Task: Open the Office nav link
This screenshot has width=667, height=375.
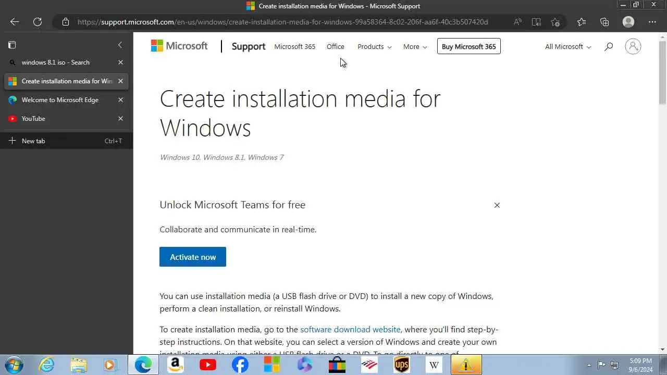Action: (x=335, y=46)
